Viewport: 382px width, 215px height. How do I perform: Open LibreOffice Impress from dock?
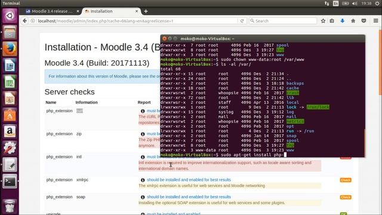(10, 99)
